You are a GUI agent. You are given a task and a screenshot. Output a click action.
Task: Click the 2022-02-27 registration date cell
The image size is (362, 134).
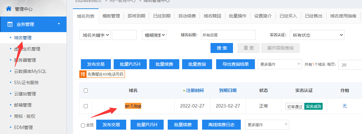pos(192,106)
